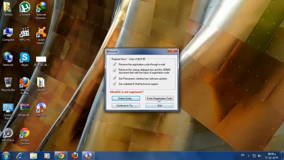
Task: Click Continue to Try button
Action: pos(126,106)
